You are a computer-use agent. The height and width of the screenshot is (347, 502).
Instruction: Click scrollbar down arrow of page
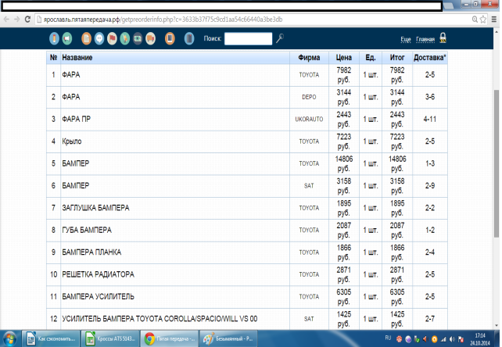click(497, 326)
